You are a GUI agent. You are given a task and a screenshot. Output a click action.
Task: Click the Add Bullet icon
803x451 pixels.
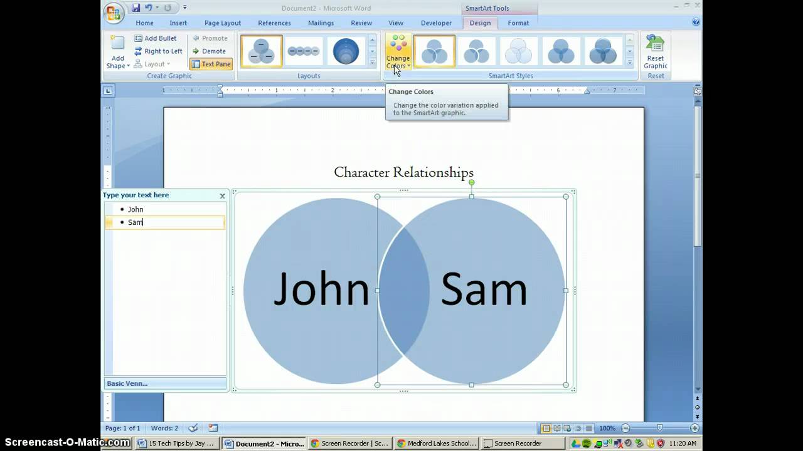tap(139, 38)
